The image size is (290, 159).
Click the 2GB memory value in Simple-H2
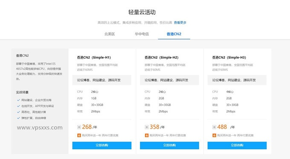coord(161,98)
